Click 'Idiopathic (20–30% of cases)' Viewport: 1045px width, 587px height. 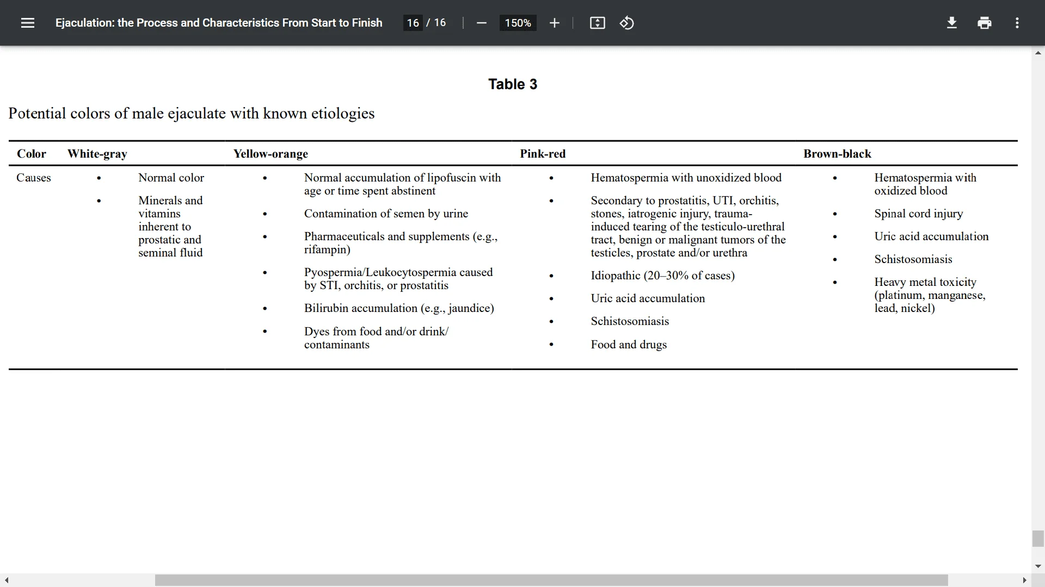(662, 276)
